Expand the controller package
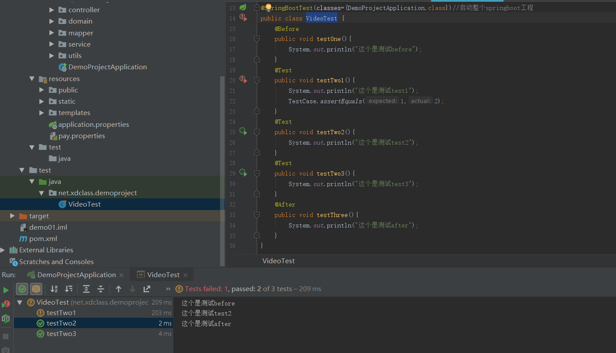 (x=51, y=10)
